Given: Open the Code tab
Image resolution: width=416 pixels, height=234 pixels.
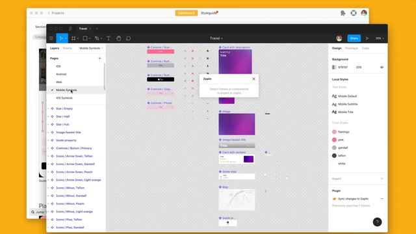Looking at the screenshot, I should click(365, 48).
